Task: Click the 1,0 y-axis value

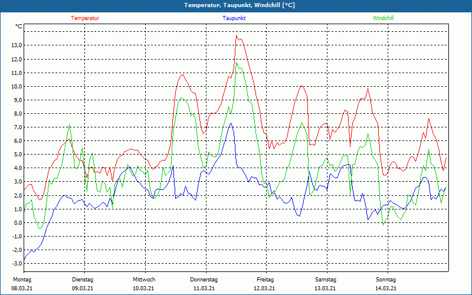Action: tap(18, 209)
